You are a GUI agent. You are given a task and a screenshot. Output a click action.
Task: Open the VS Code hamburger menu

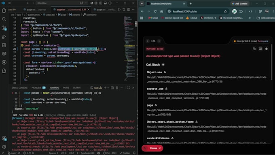pyautogui.click(x=9, y=3)
